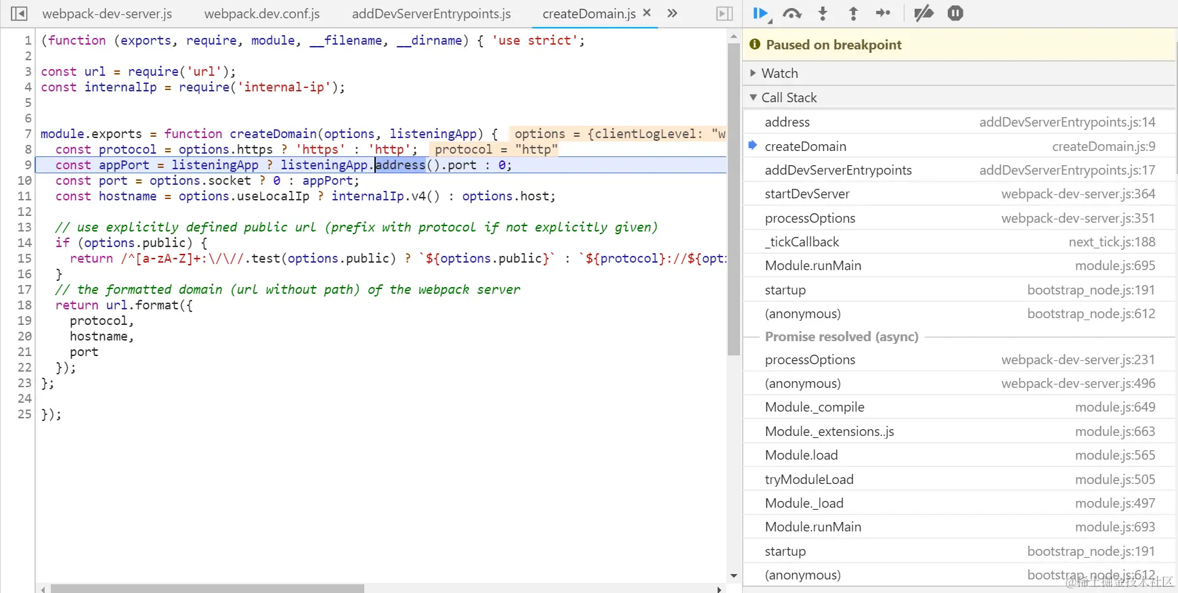Viewport: 1178px width, 593px height.
Task: Click the code editor scroll down arrow
Action: 734,576
